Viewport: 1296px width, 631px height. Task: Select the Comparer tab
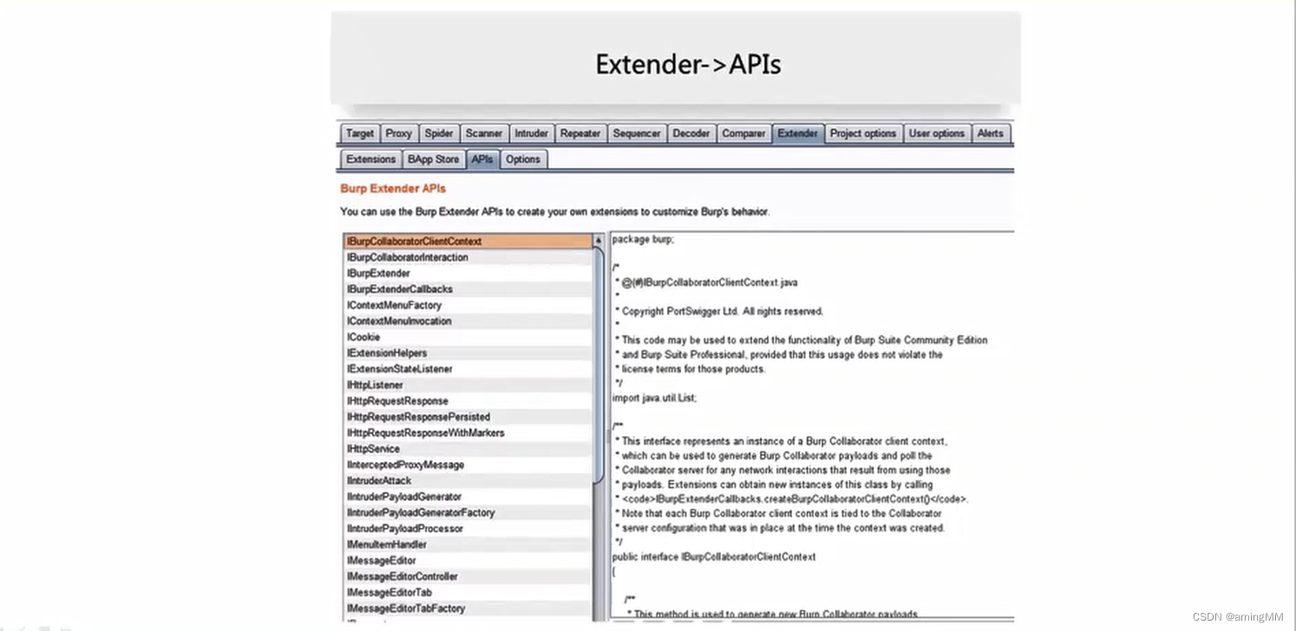pos(744,133)
